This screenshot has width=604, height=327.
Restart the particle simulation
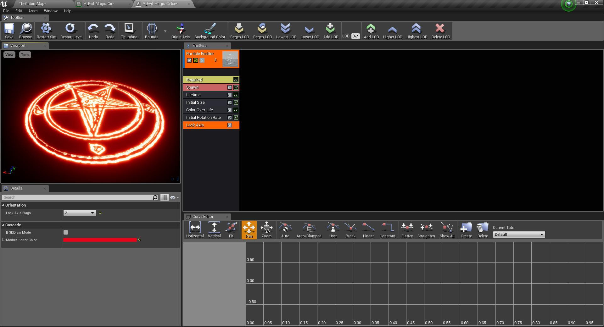pos(47,31)
